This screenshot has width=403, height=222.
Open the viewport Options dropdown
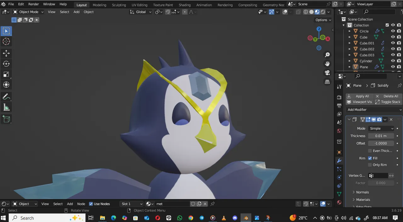323,20
